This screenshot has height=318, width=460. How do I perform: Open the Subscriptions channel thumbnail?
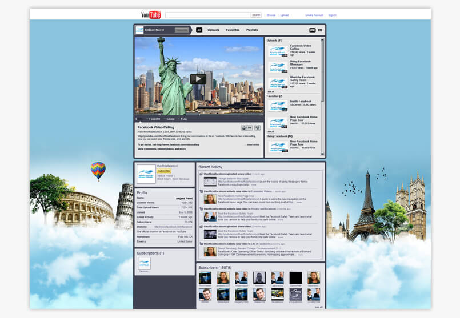144,263
